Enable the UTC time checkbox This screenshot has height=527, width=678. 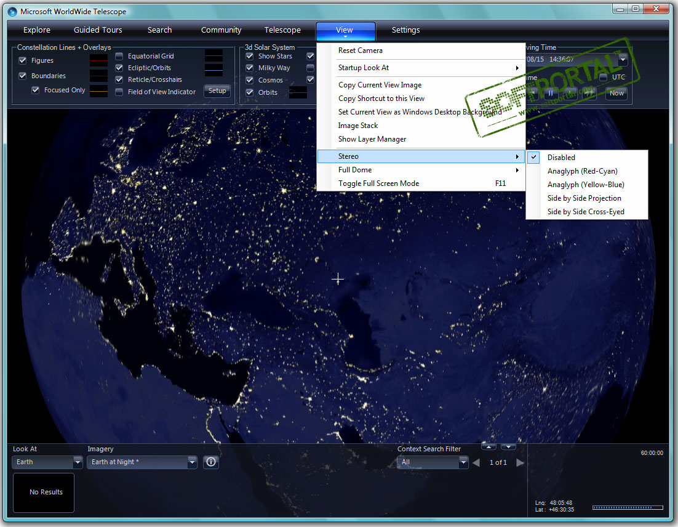[x=603, y=77]
